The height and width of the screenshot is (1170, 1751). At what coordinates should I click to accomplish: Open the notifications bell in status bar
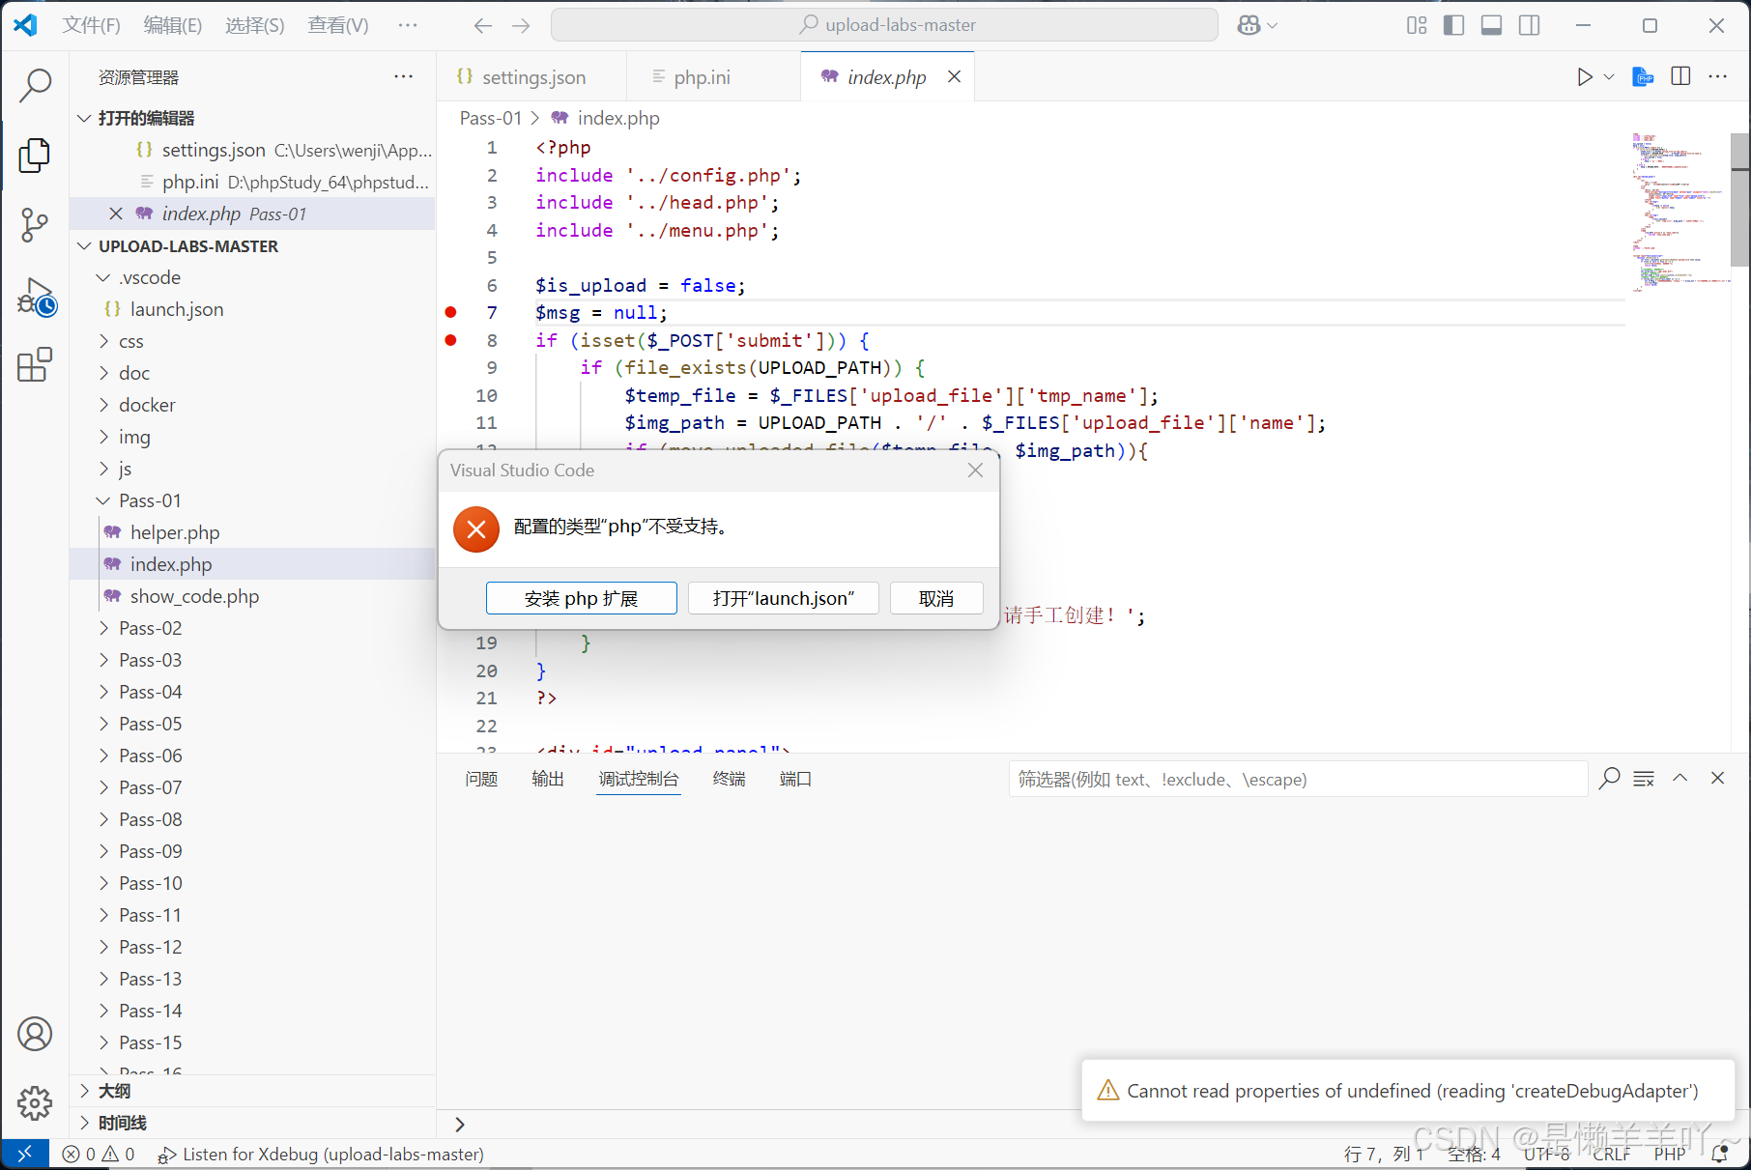coord(1720,1154)
